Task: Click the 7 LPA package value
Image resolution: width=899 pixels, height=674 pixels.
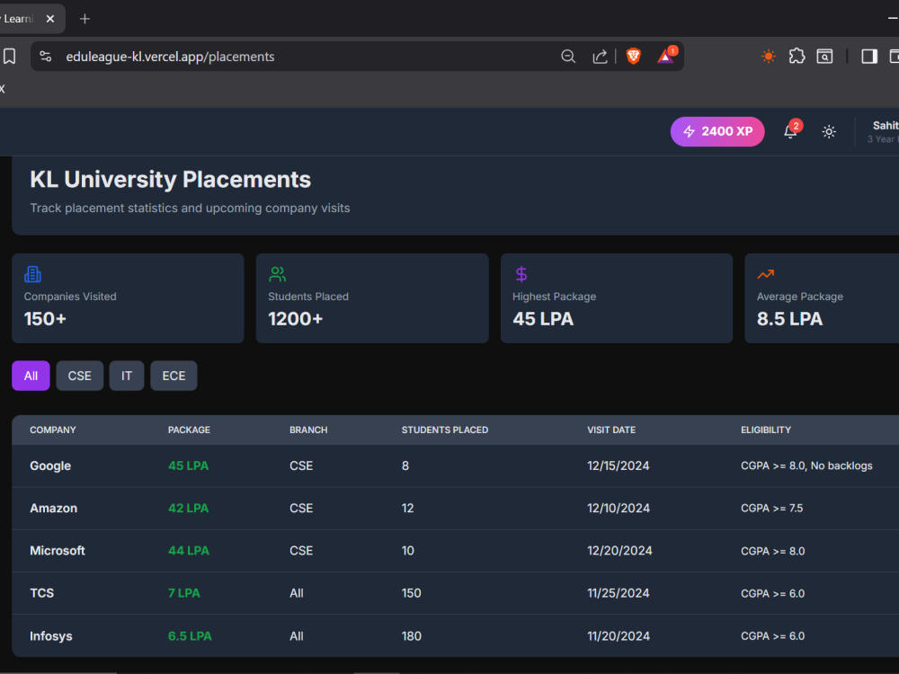Action: (184, 593)
